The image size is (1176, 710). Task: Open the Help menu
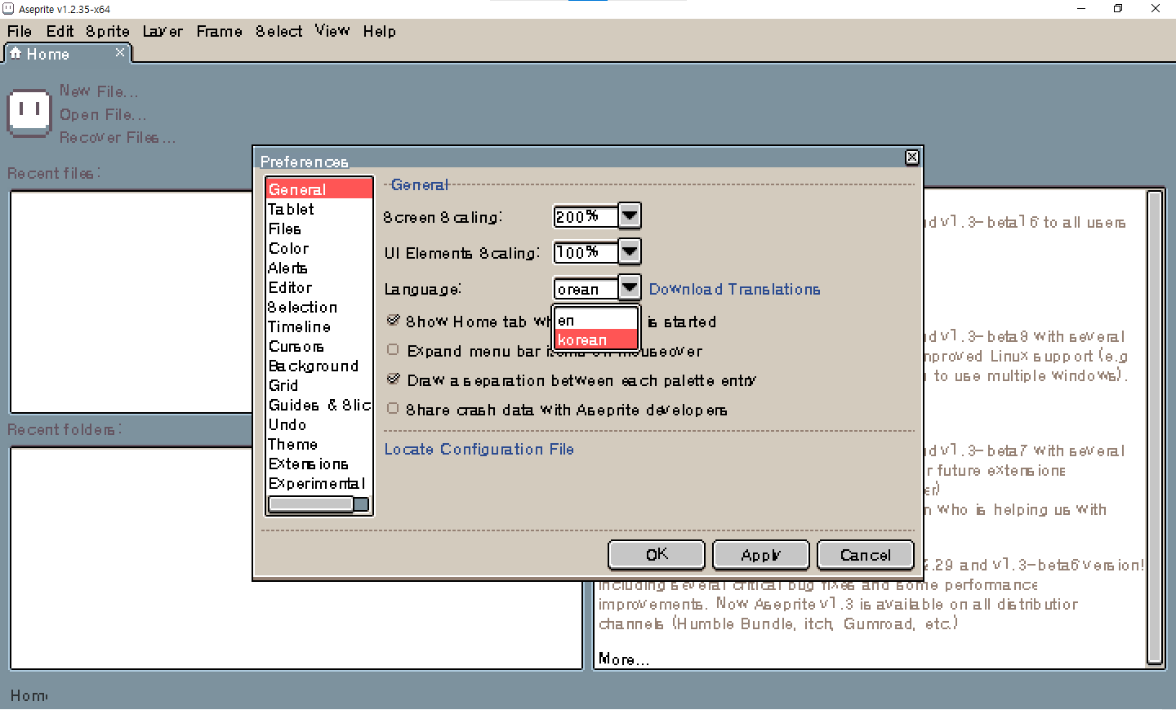[380, 32]
